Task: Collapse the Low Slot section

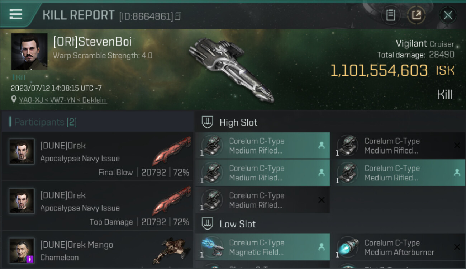Action: point(228,224)
